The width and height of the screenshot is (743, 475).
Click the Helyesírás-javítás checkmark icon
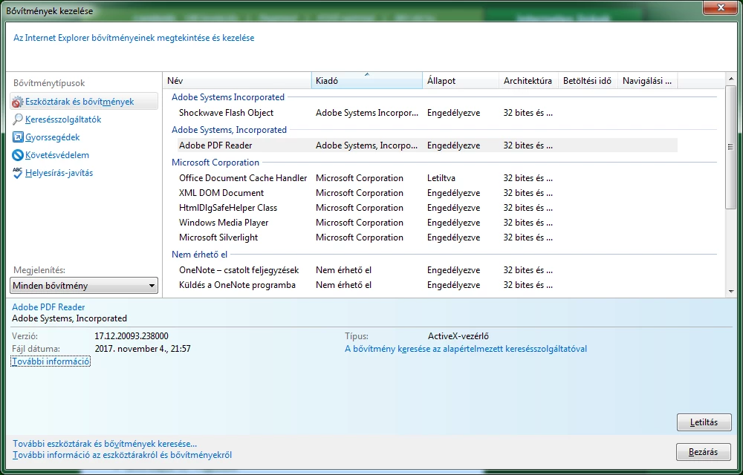click(18, 173)
